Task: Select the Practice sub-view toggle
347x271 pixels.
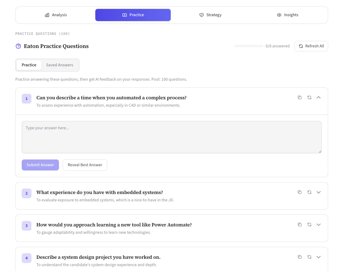Action: [x=29, y=65]
